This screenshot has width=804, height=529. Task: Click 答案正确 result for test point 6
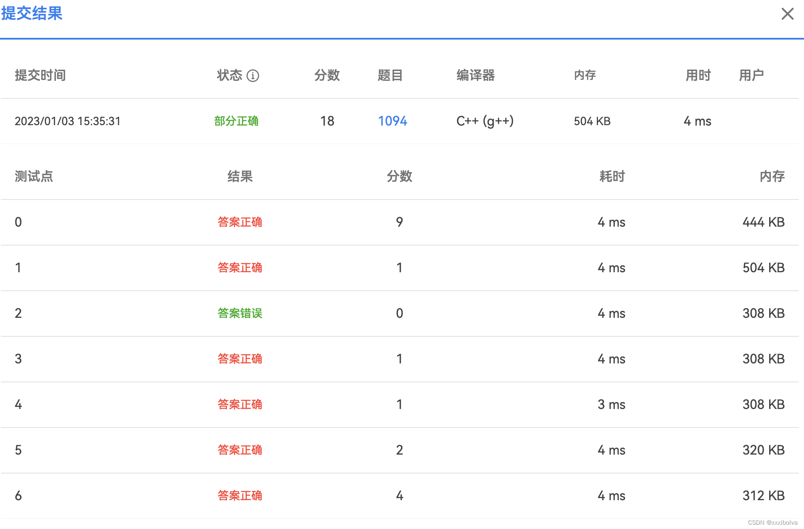[x=239, y=496]
